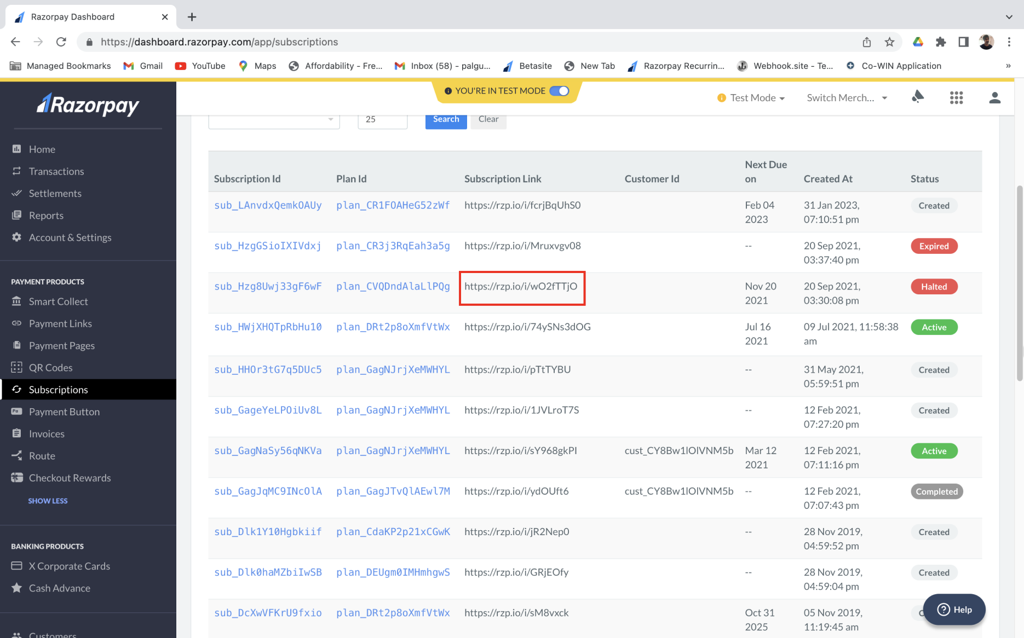Click the Expired status badge
Screen dimensions: 1024x638
click(x=934, y=246)
